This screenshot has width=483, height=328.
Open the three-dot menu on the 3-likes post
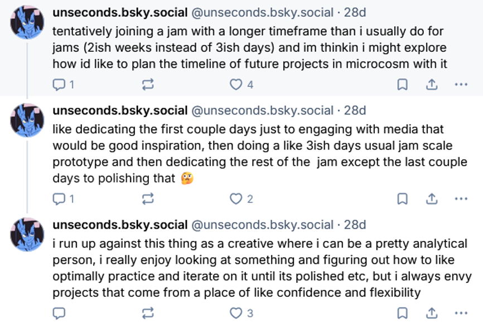461,313
